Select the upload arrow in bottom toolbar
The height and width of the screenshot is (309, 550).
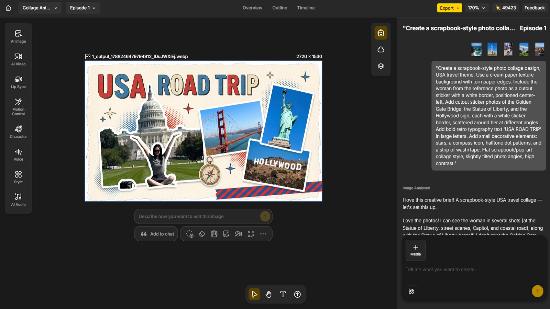tap(297, 294)
